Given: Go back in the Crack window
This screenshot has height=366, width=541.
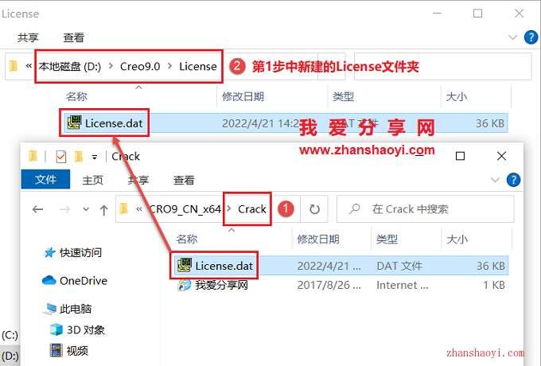Looking at the screenshot, I should pyautogui.click(x=37, y=209).
